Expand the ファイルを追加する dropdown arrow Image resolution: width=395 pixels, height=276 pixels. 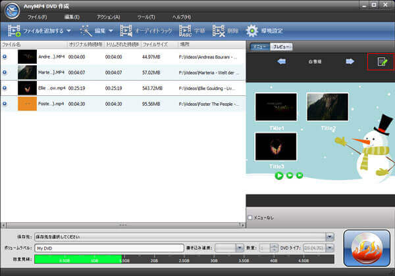[68, 31]
